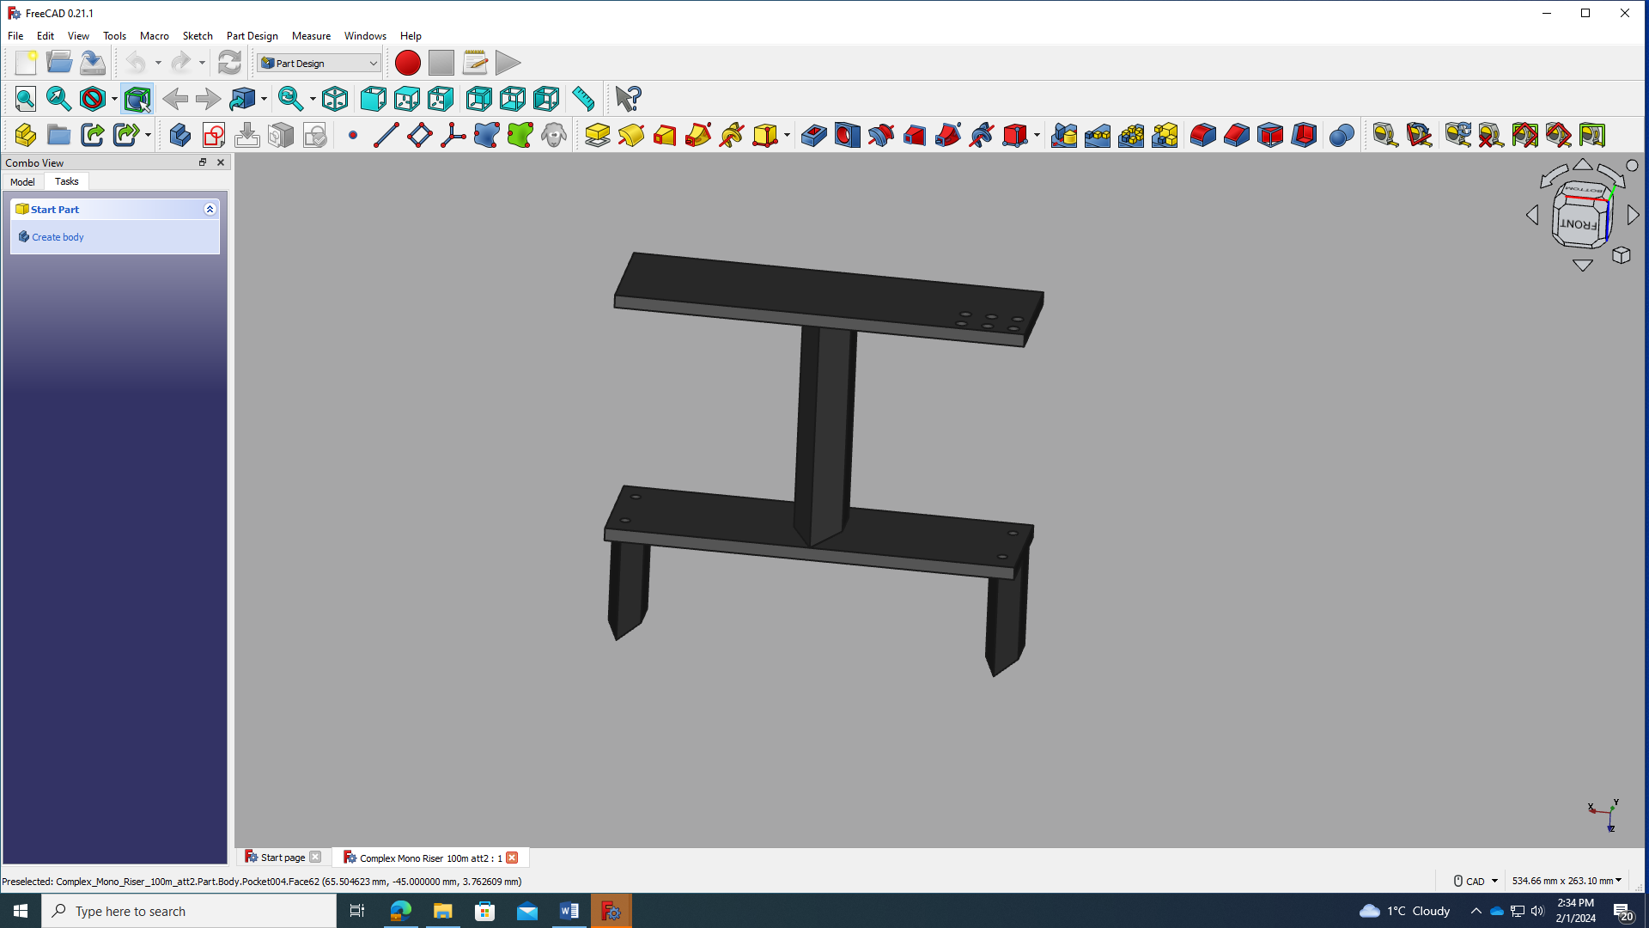Select the Mirrored tool
Viewport: 1649px width, 928px height.
tap(1064, 135)
